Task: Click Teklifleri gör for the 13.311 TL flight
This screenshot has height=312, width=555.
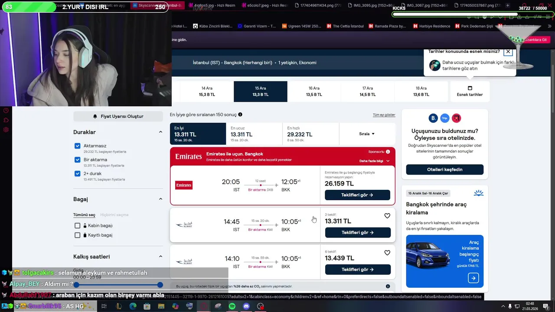Action: coord(358,233)
